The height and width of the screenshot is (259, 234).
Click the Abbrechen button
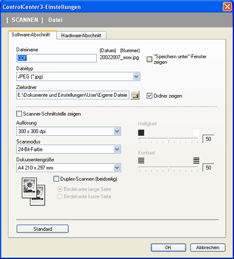[208, 248]
